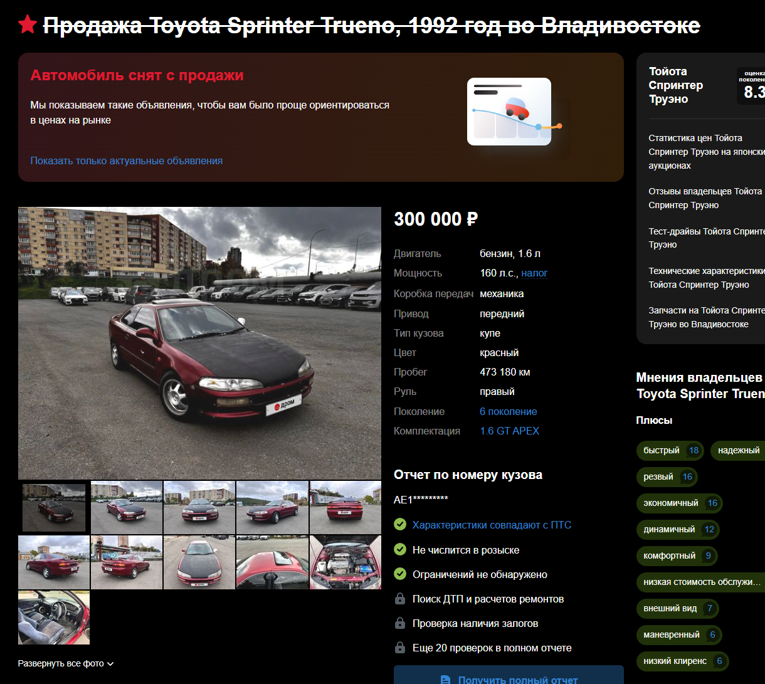
Task: Select the динамичный 12 tag
Action: [x=678, y=529]
